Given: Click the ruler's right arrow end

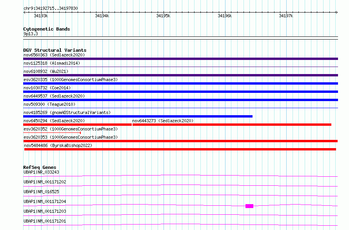Looking at the screenshot, I should coord(336,13).
